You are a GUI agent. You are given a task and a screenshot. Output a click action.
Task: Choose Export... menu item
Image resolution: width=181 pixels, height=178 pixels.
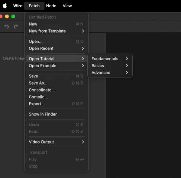(57, 104)
